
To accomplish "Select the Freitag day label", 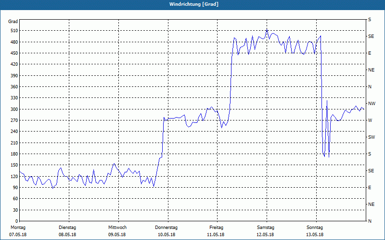I will [216, 228].
